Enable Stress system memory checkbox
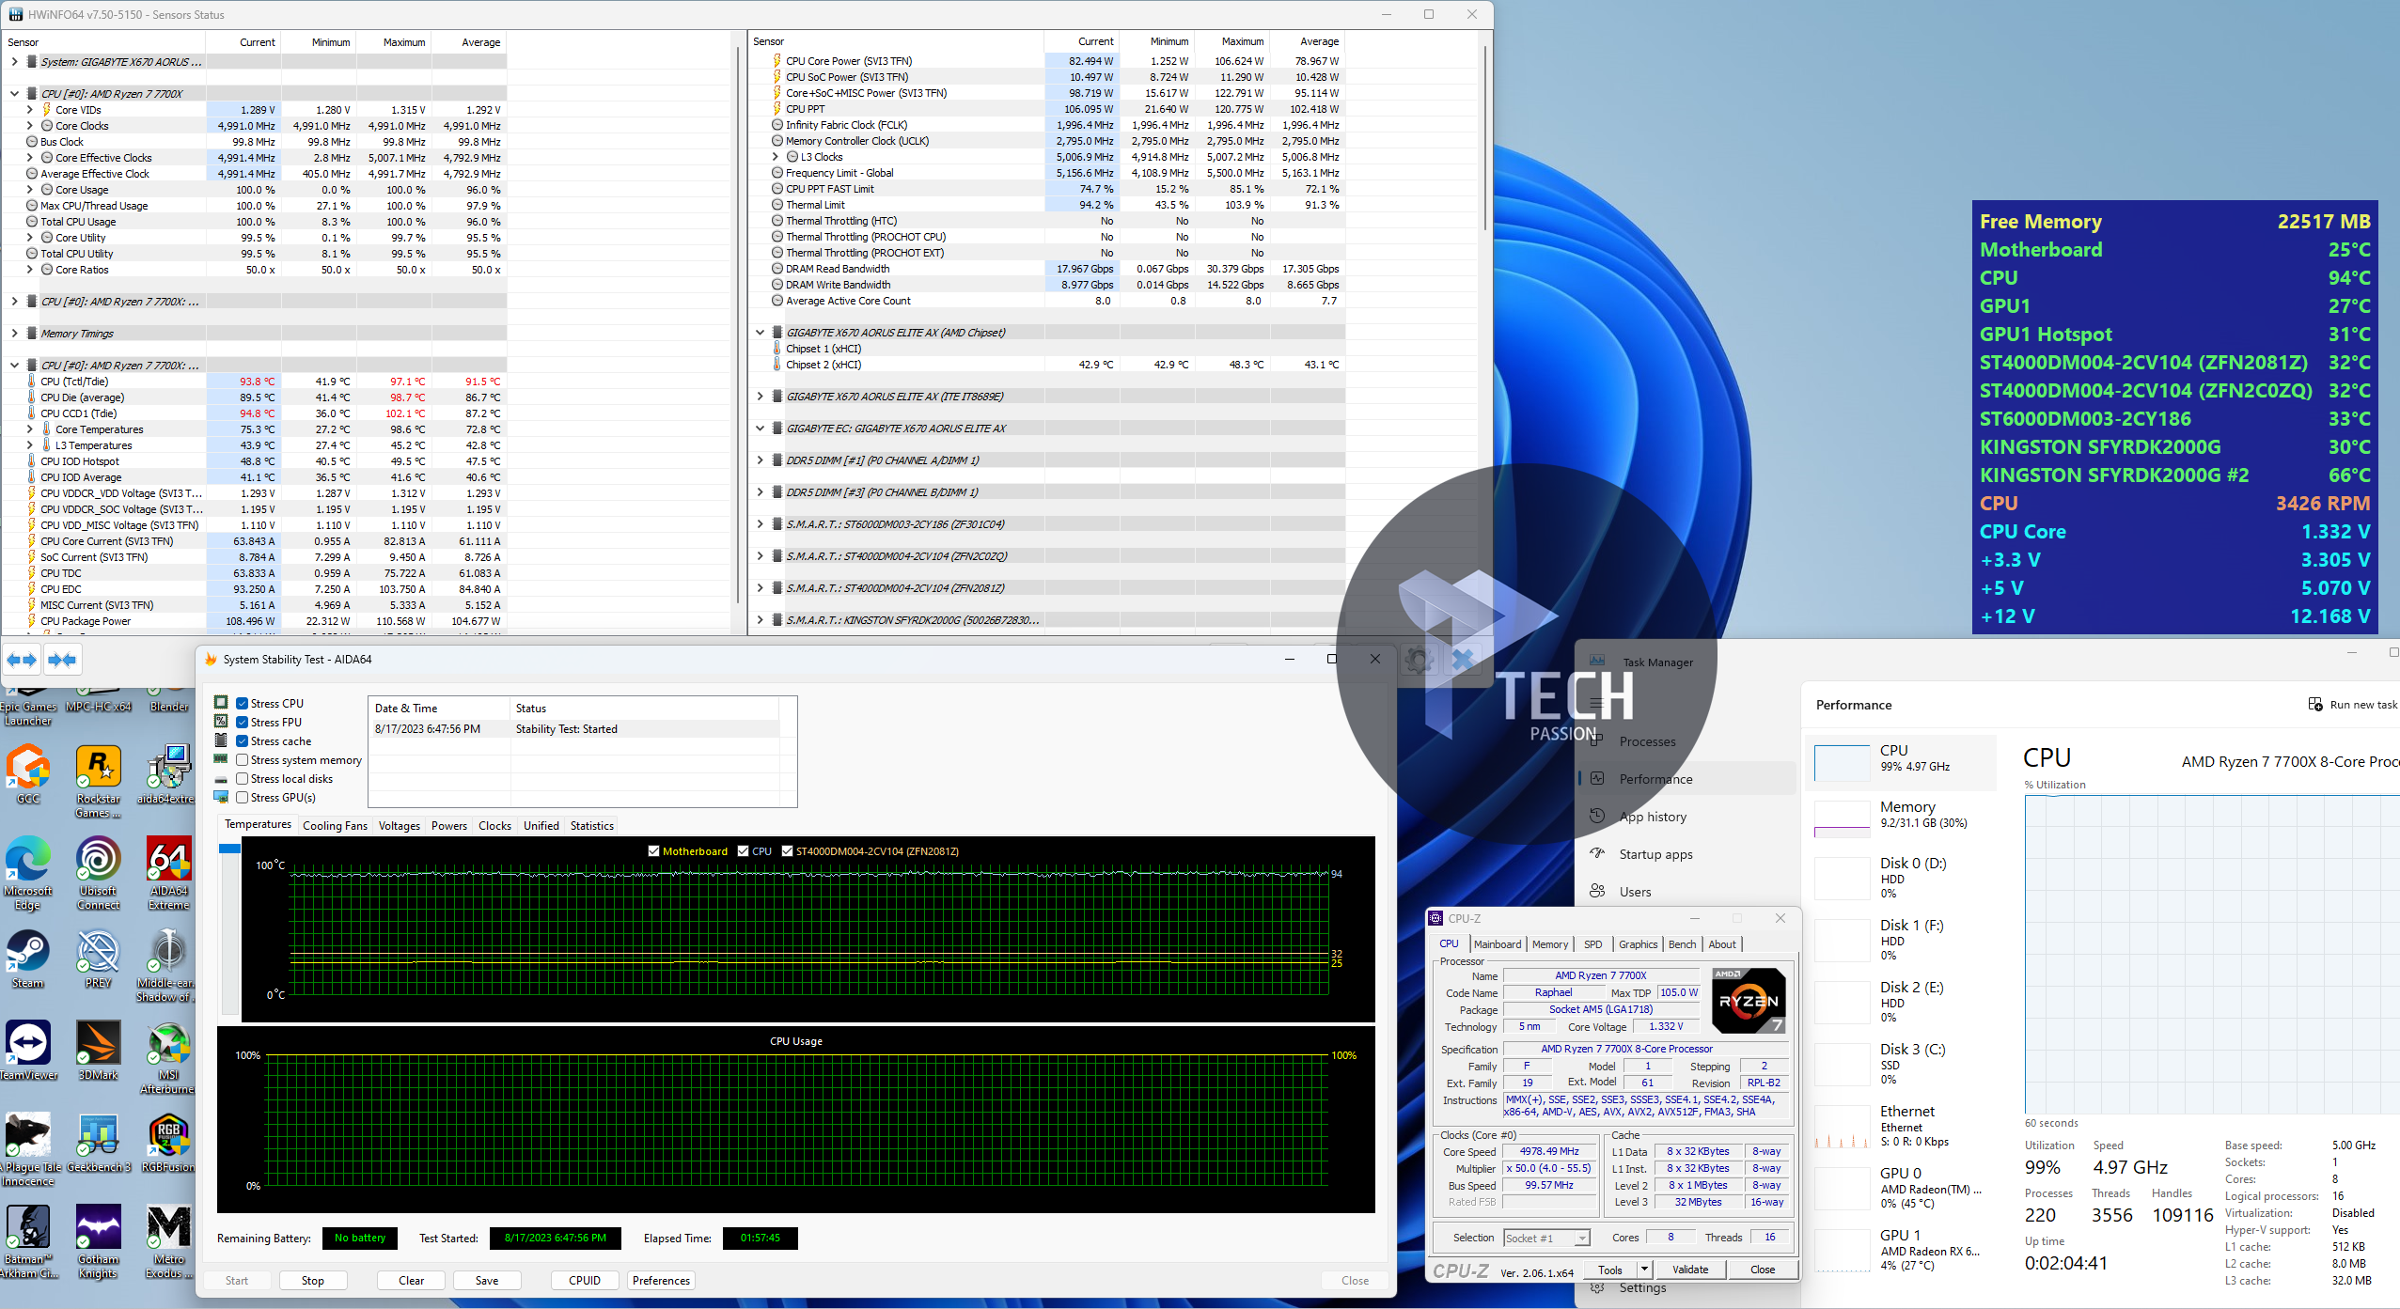Image resolution: width=2400 pixels, height=1309 pixels. [243, 760]
